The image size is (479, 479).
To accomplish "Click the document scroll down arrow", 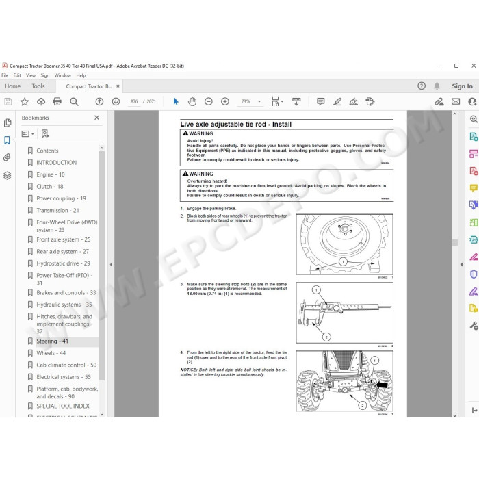I will pos(455,415).
